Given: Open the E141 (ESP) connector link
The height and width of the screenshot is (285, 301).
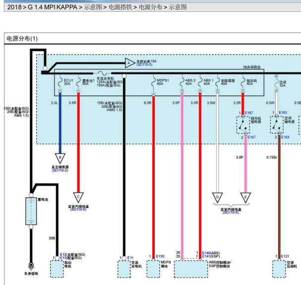Looking at the screenshot, I should (x=206, y=256).
